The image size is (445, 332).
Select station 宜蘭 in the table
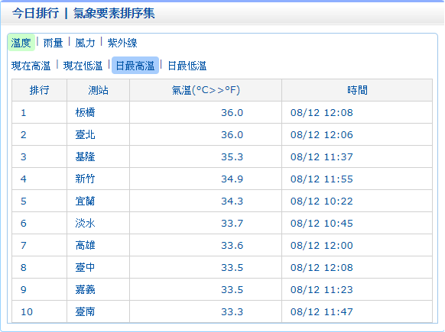pyautogui.click(x=85, y=201)
